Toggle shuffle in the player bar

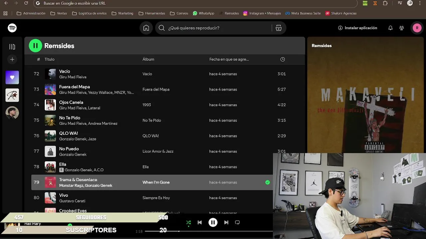(x=188, y=222)
